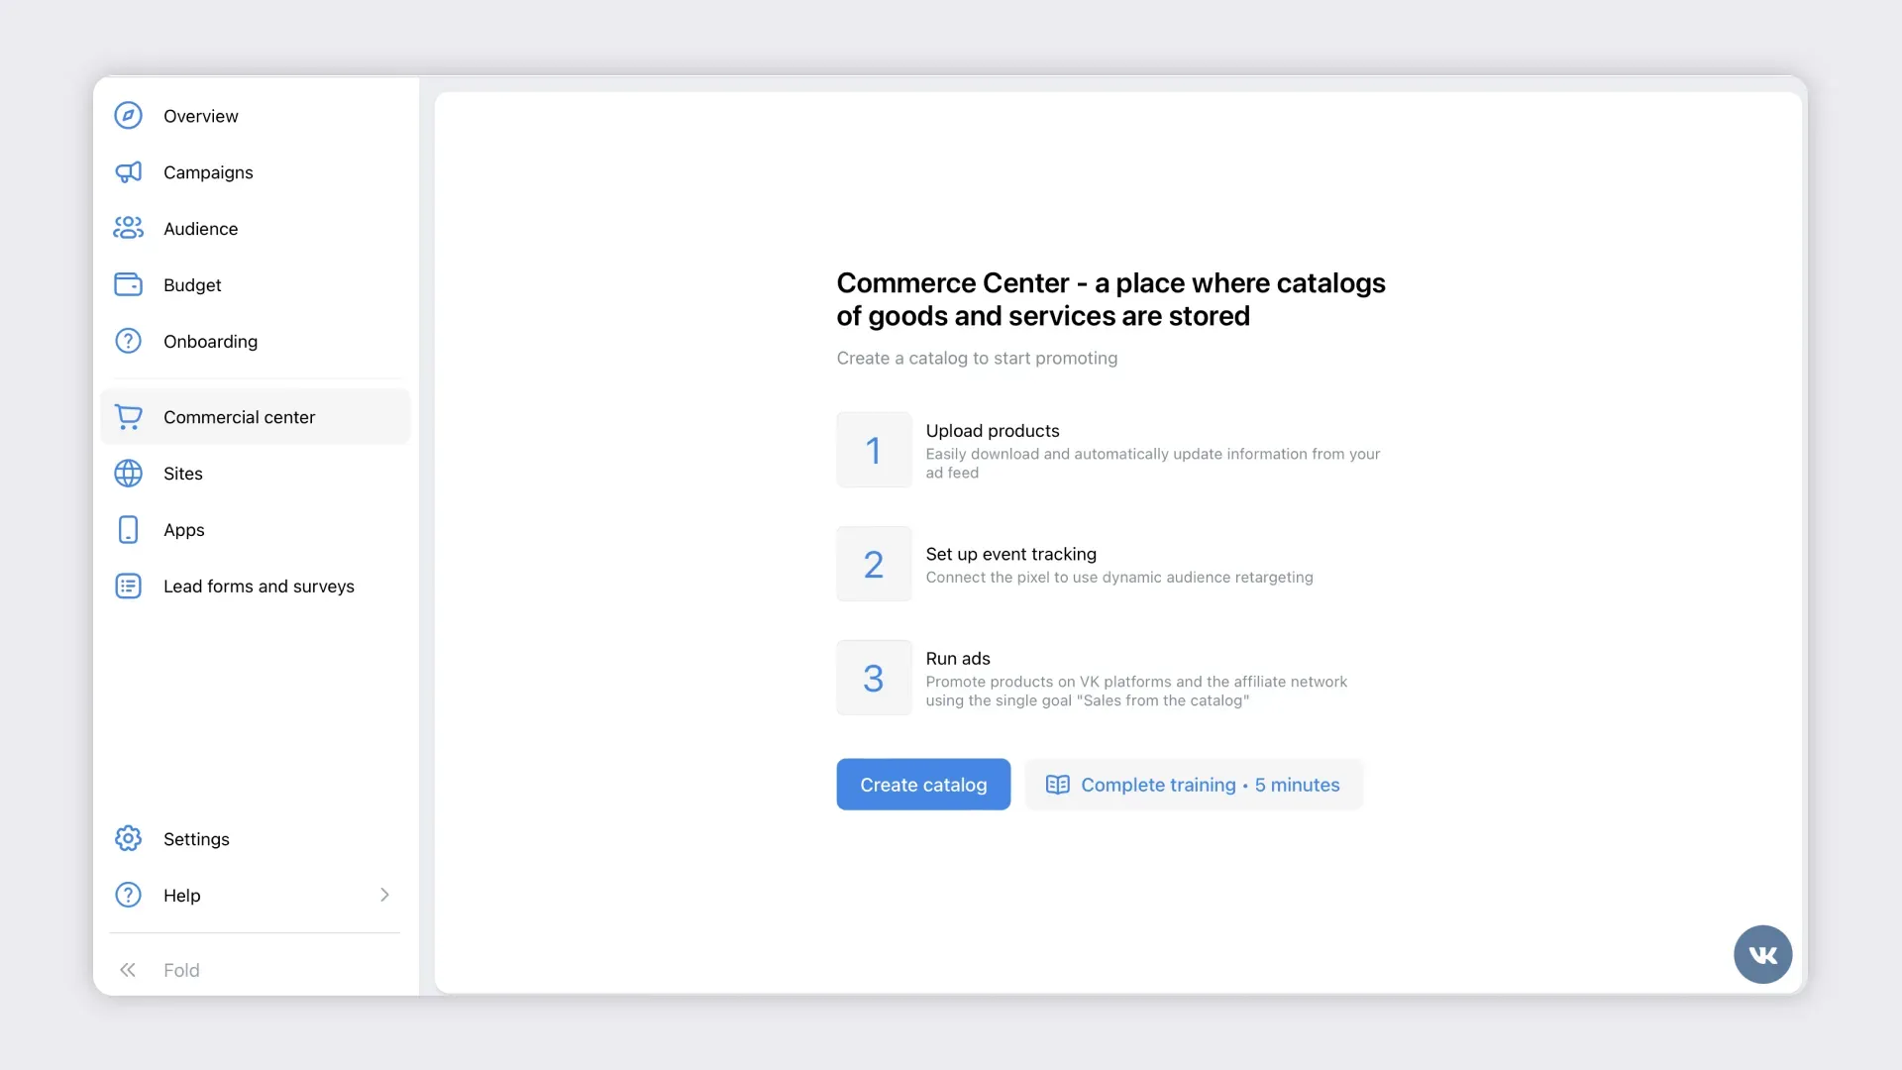Click the Budget wallet icon
The image size is (1902, 1070).
pos(128,285)
